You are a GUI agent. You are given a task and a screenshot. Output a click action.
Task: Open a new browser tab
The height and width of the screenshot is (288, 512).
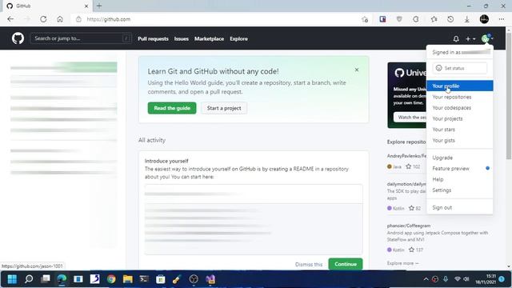click(x=99, y=6)
